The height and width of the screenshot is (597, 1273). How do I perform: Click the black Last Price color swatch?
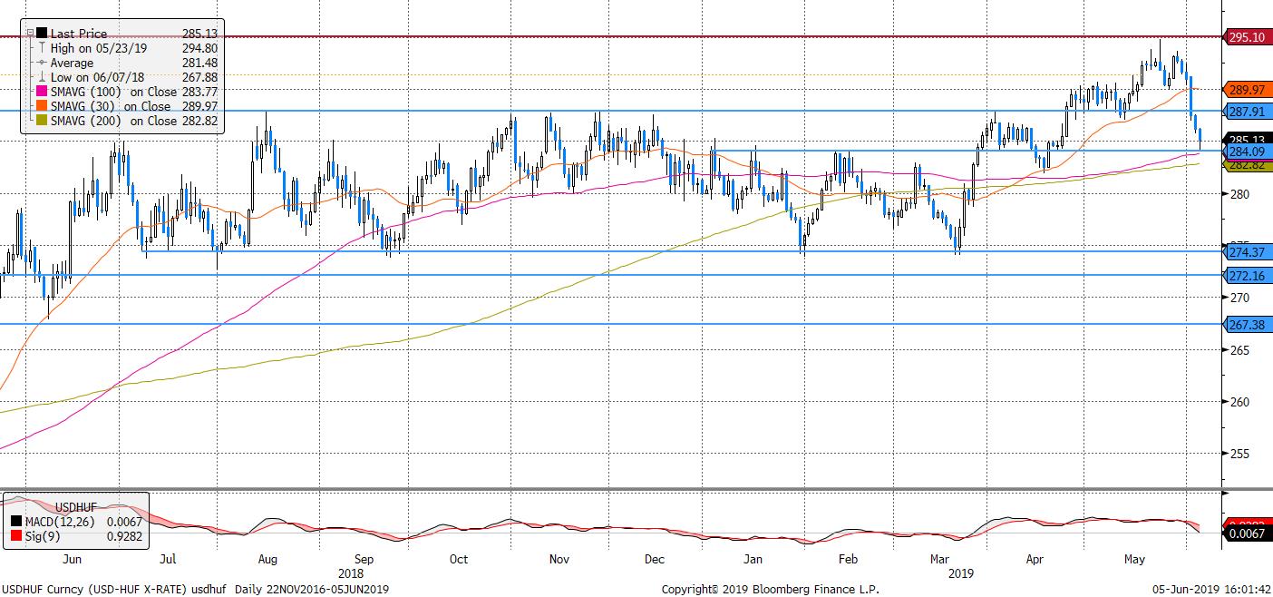click(42, 34)
